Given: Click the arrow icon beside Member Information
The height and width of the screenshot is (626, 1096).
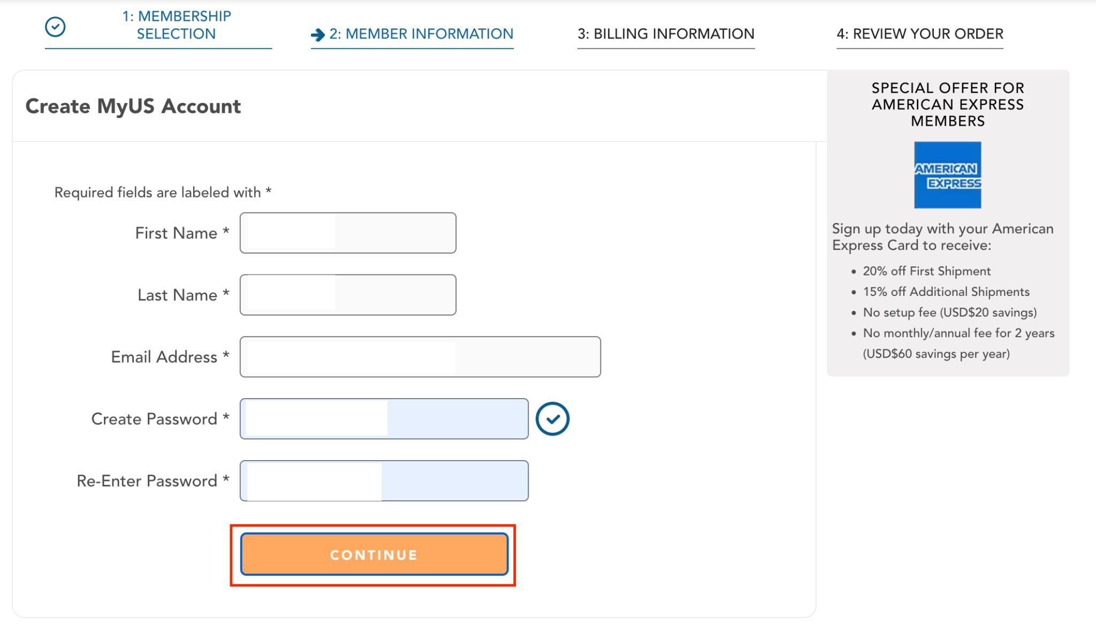Looking at the screenshot, I should 318,35.
